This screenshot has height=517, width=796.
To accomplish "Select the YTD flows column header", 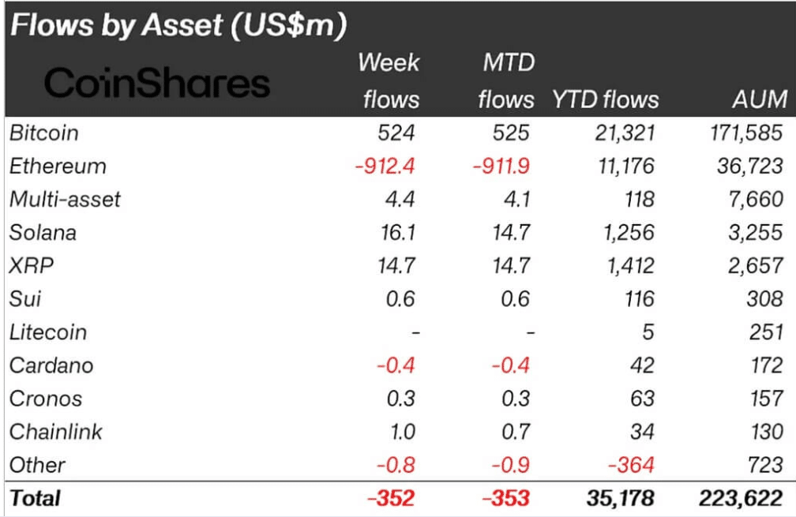I will coord(605,99).
